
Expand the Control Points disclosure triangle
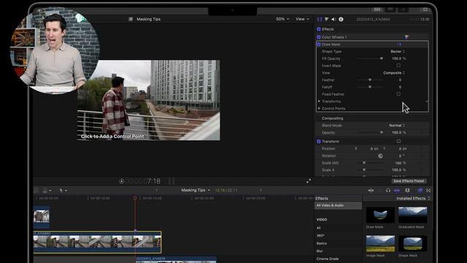point(319,109)
